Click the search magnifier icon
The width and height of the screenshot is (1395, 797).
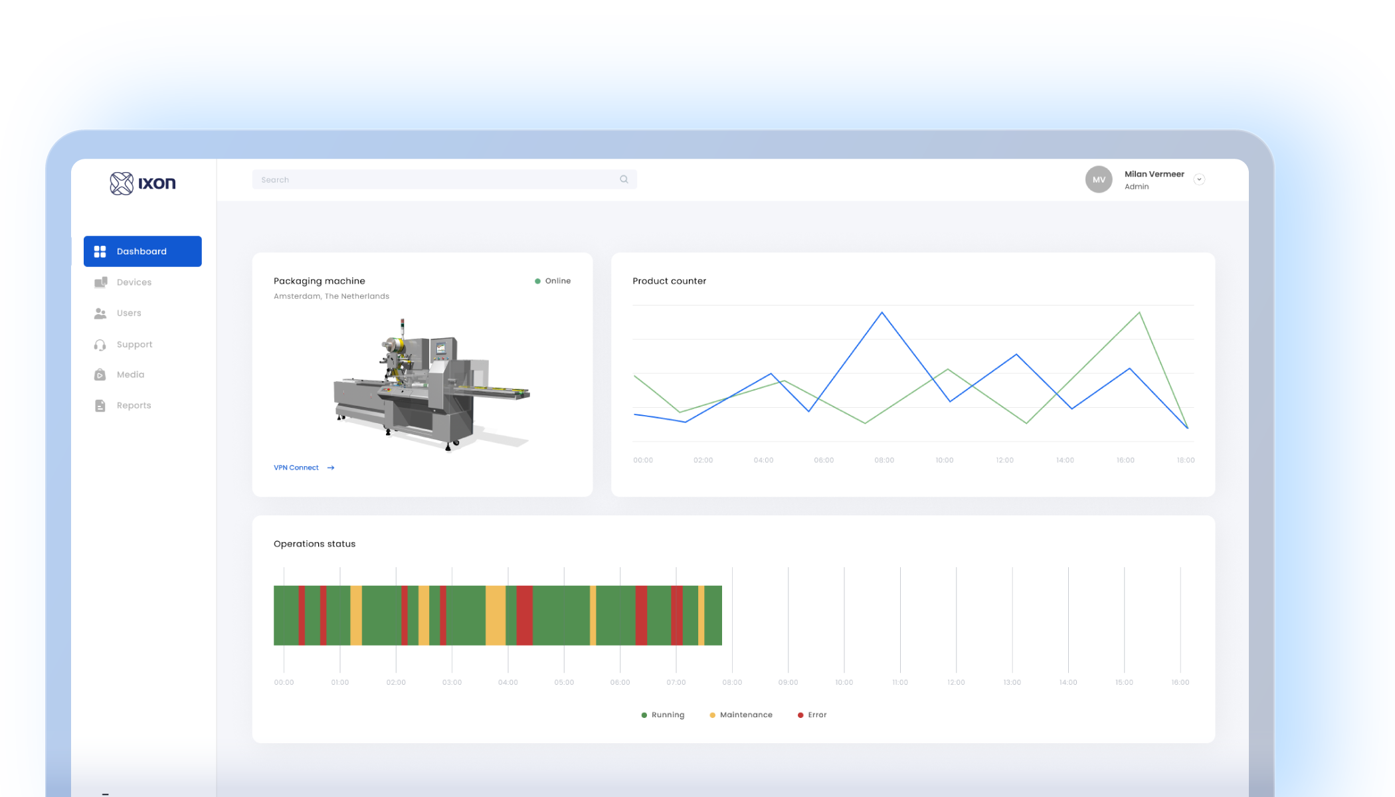tap(624, 179)
